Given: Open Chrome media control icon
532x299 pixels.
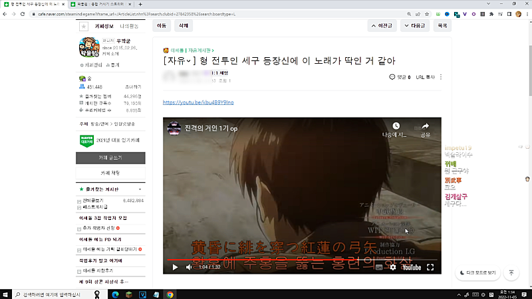Looking at the screenshot, I should point(500,14).
